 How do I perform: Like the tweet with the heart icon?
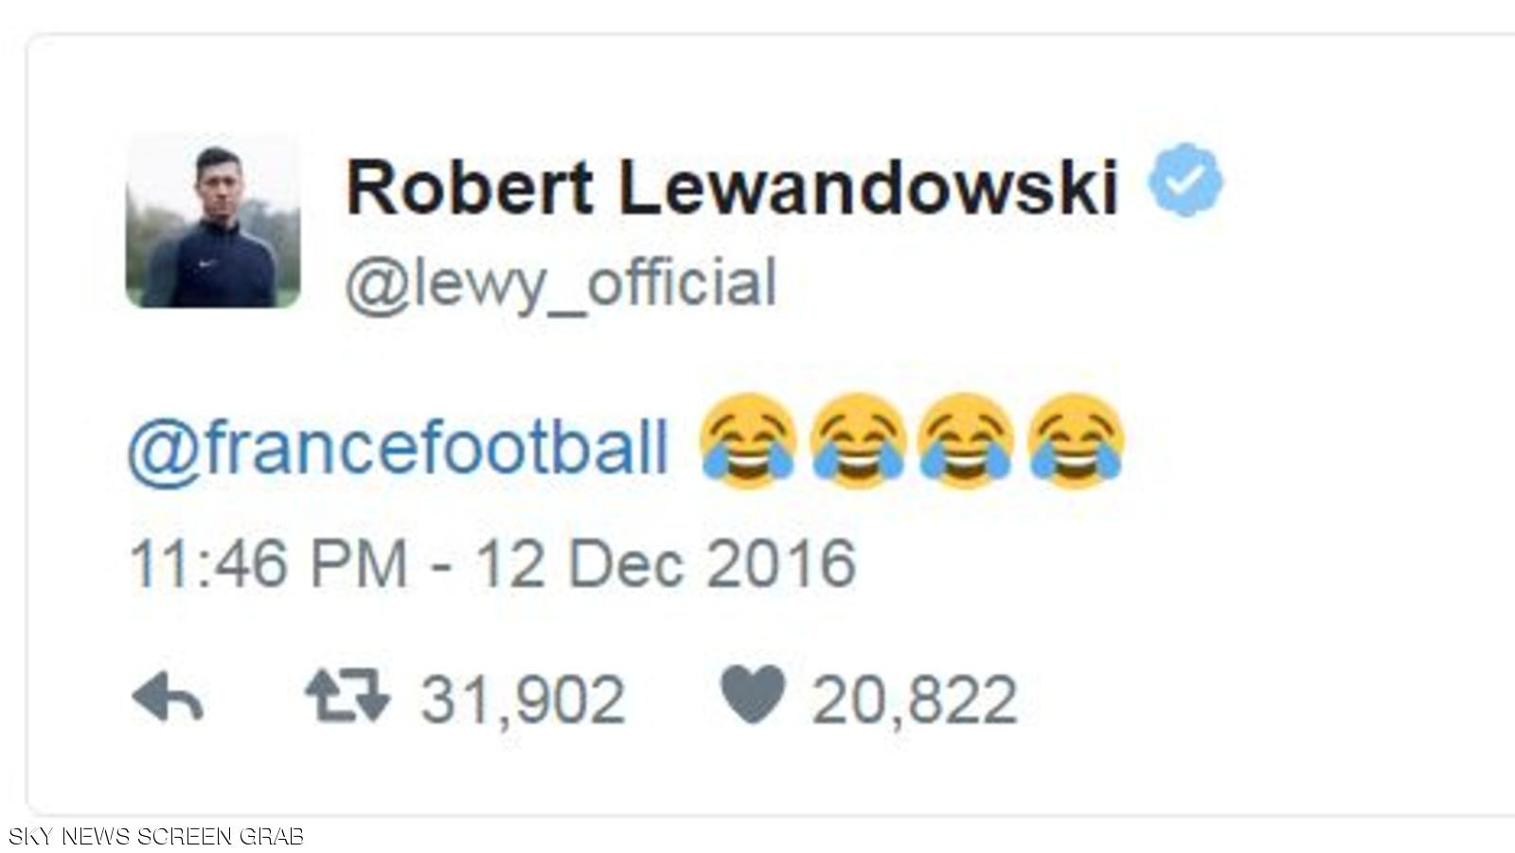click(x=753, y=694)
